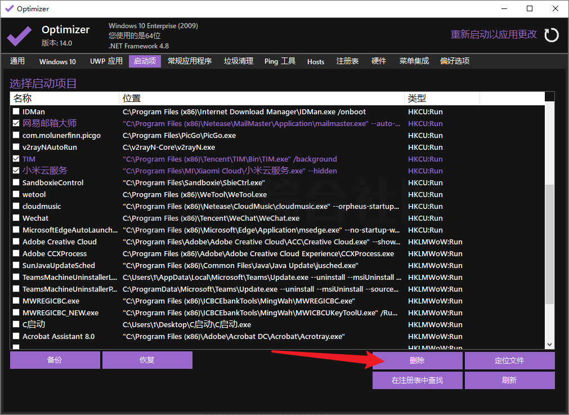Uncheck the 网易邮箱大师 checkbox

[x=16, y=123]
